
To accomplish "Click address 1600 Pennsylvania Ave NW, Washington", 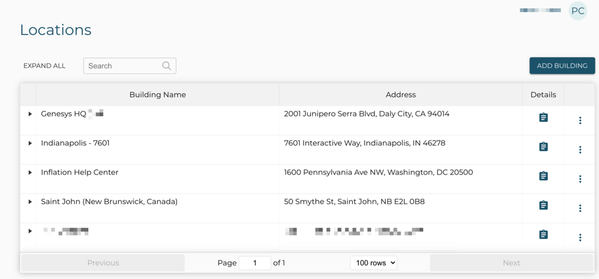I will coord(378,172).
